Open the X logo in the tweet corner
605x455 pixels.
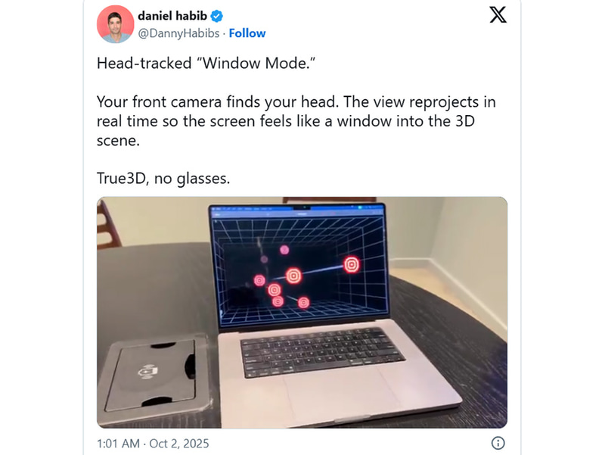(x=498, y=15)
